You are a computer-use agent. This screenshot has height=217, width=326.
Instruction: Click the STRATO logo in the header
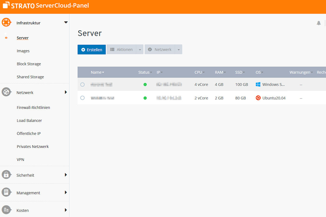pyautogui.click(x=19, y=5)
